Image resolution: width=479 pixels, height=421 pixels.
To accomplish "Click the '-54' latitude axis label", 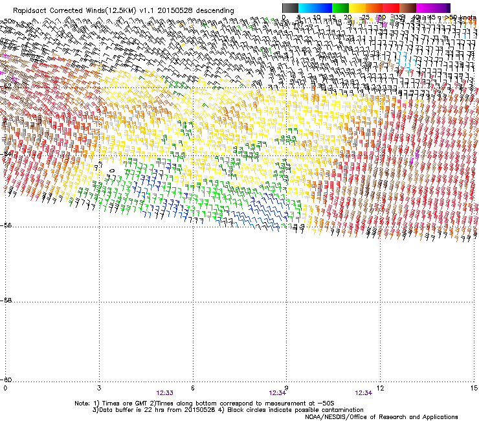I will click(6, 154).
